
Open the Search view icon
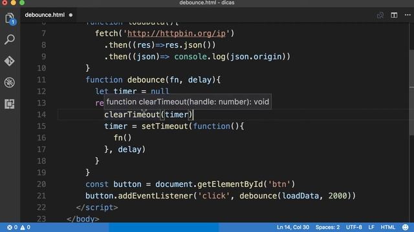(10, 39)
